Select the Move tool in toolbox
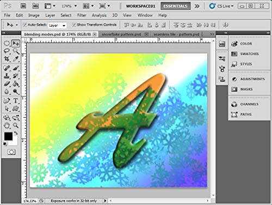 click(x=16, y=44)
